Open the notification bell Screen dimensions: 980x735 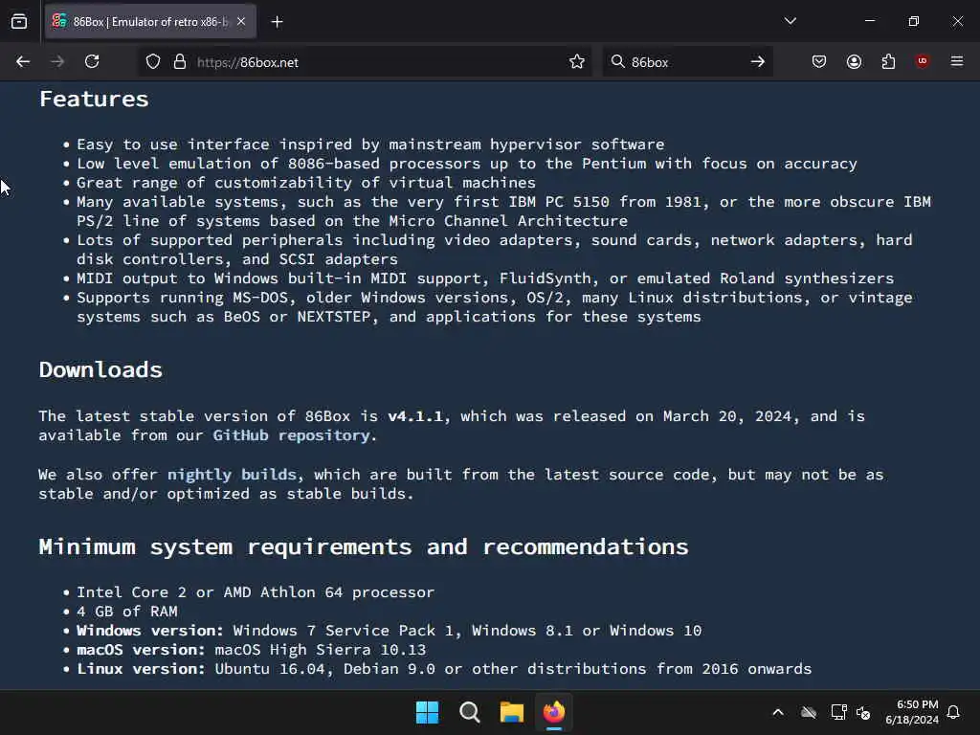(x=953, y=712)
